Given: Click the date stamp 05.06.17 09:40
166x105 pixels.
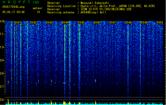Looking at the screenshot, I should 13,12.
